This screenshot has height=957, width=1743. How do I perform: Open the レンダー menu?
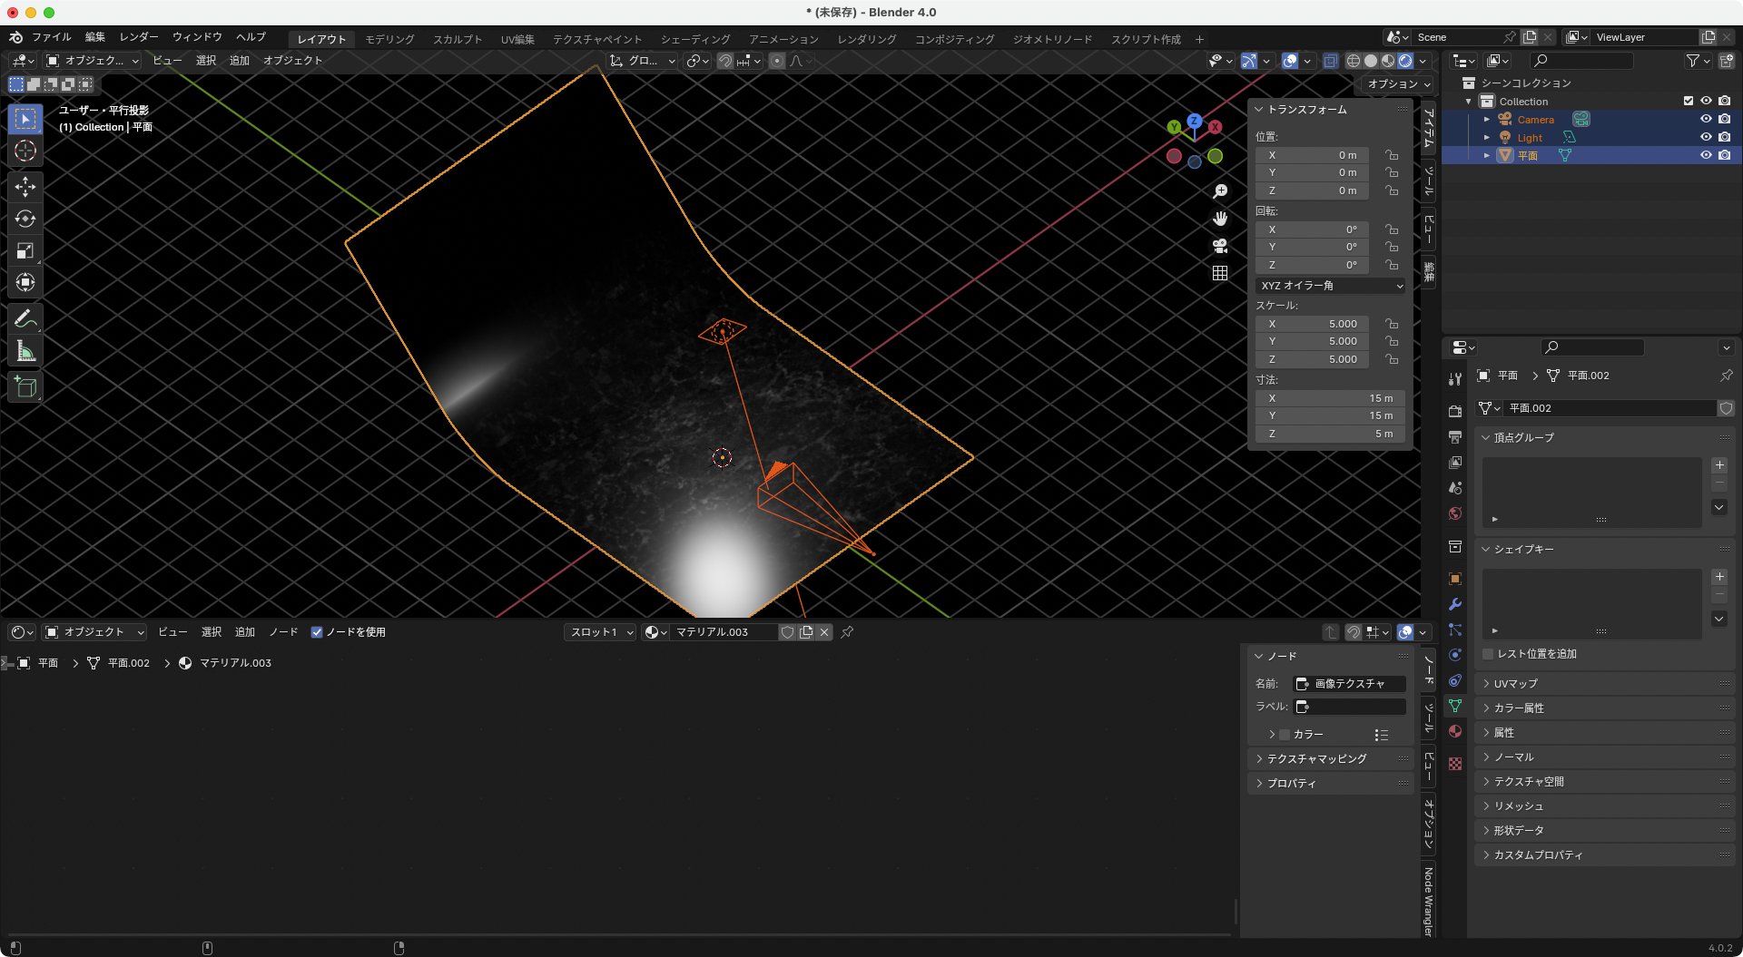tap(138, 37)
